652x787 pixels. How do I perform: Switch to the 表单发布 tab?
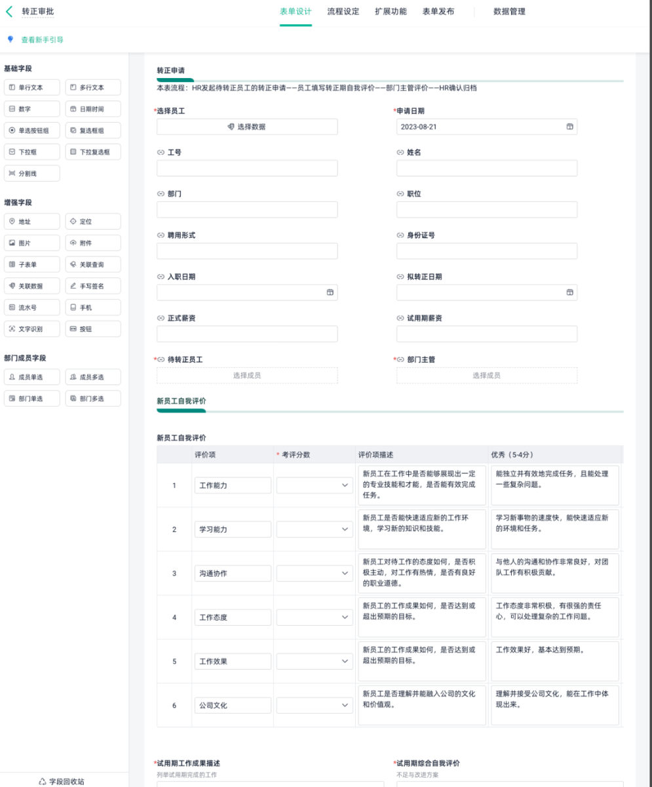click(438, 12)
